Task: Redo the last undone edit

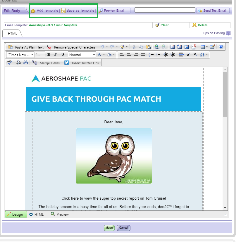Action: pyautogui.click(x=112, y=47)
